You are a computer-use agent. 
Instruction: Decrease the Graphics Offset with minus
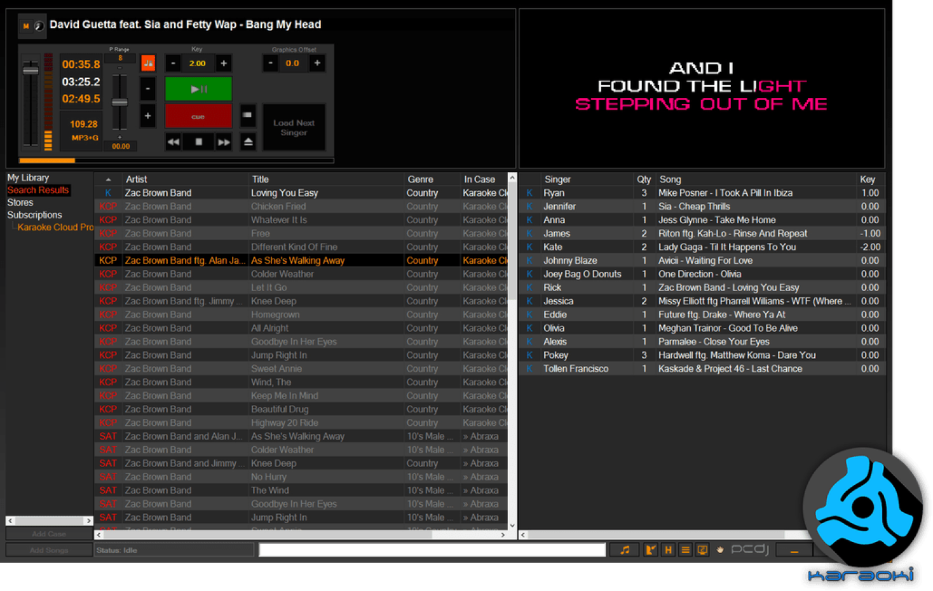271,64
